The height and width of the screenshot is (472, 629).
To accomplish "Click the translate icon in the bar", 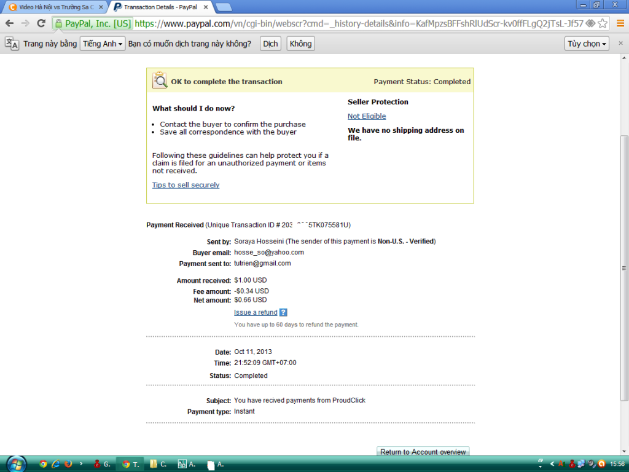I will point(12,44).
